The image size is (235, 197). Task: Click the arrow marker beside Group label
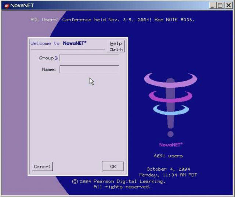(56, 58)
